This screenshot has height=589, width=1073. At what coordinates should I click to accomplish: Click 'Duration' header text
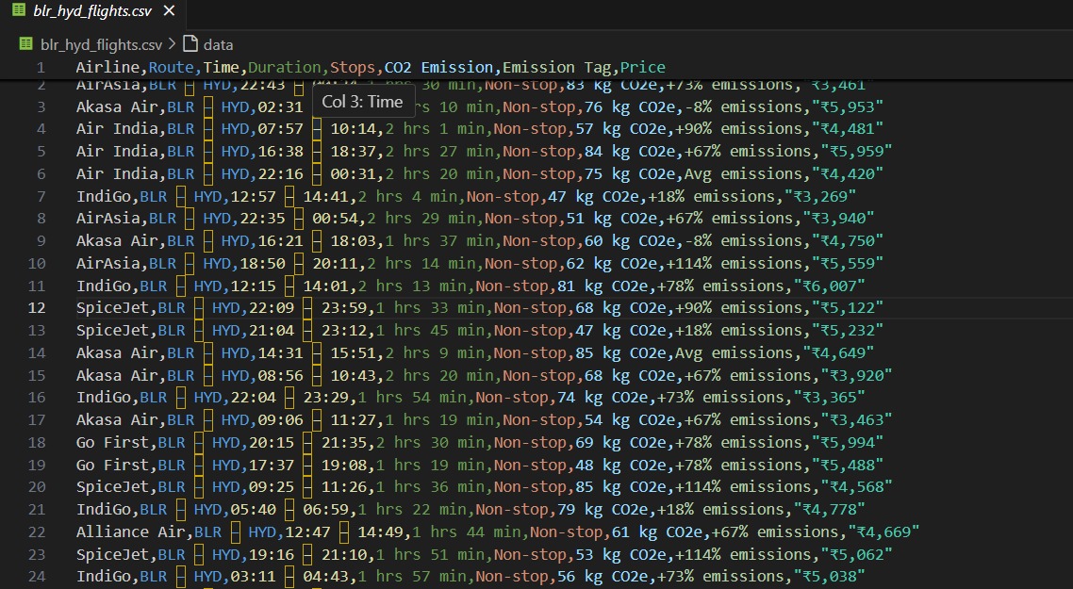pyautogui.click(x=285, y=67)
